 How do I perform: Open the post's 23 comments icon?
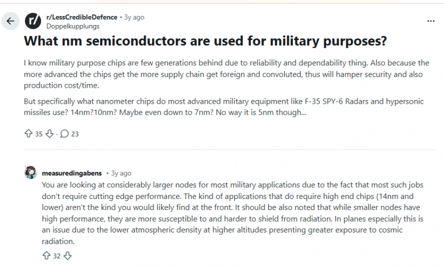tap(64, 134)
